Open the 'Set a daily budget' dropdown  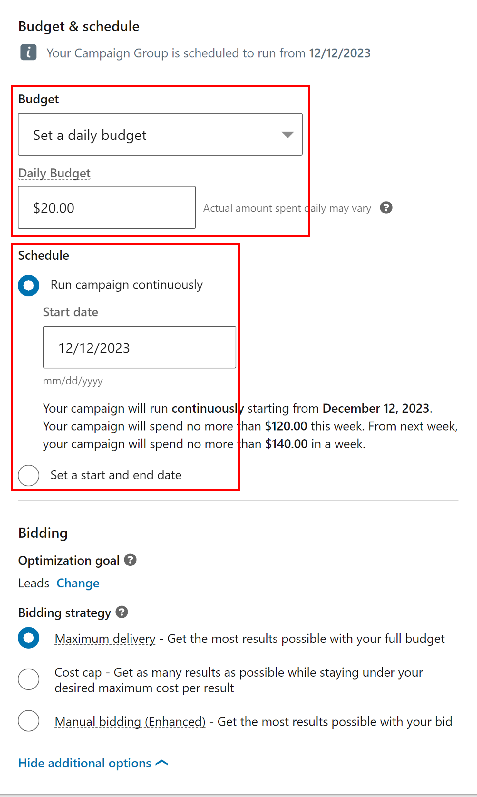pyautogui.click(x=160, y=134)
